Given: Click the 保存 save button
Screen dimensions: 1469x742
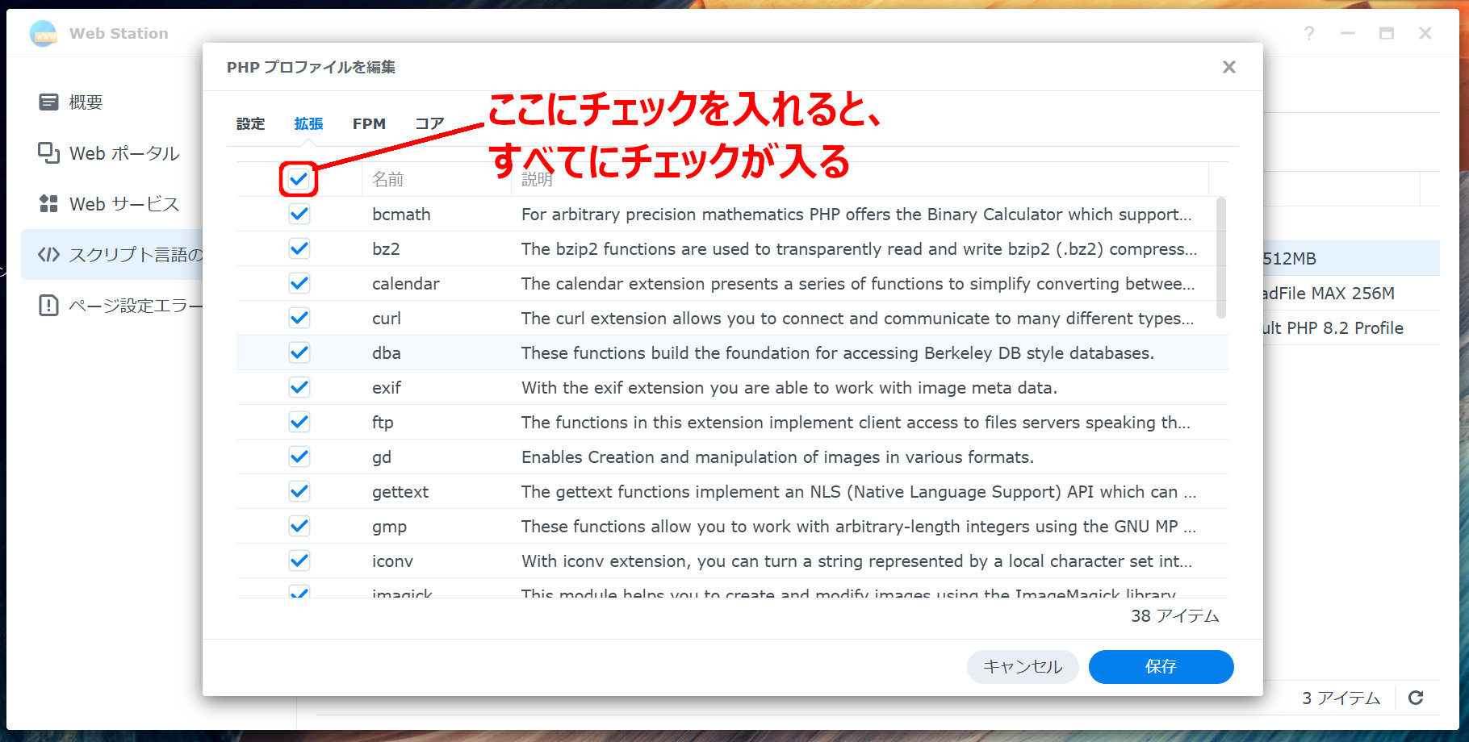Looking at the screenshot, I should click(x=1160, y=667).
